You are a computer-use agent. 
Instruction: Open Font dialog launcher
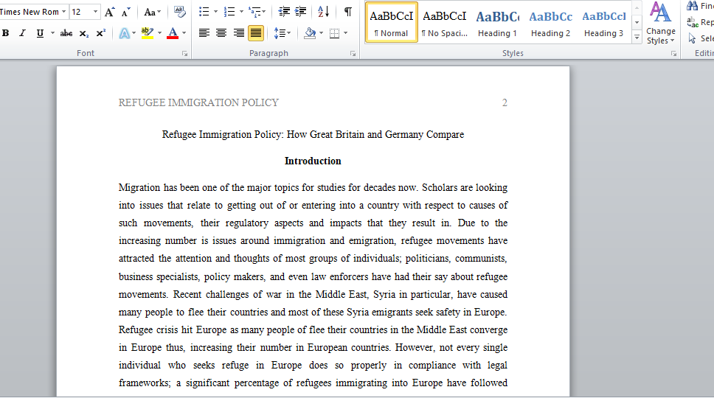(184, 54)
